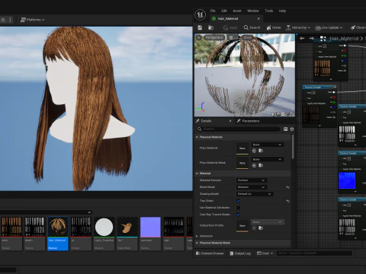
Task: Use selected asset icon for Phys Material
Action: pyautogui.click(x=254, y=151)
